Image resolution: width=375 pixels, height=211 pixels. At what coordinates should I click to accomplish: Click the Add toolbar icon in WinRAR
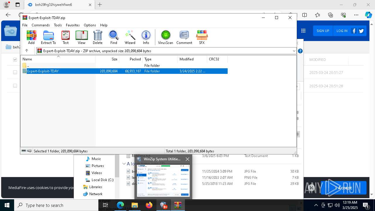tap(31, 37)
